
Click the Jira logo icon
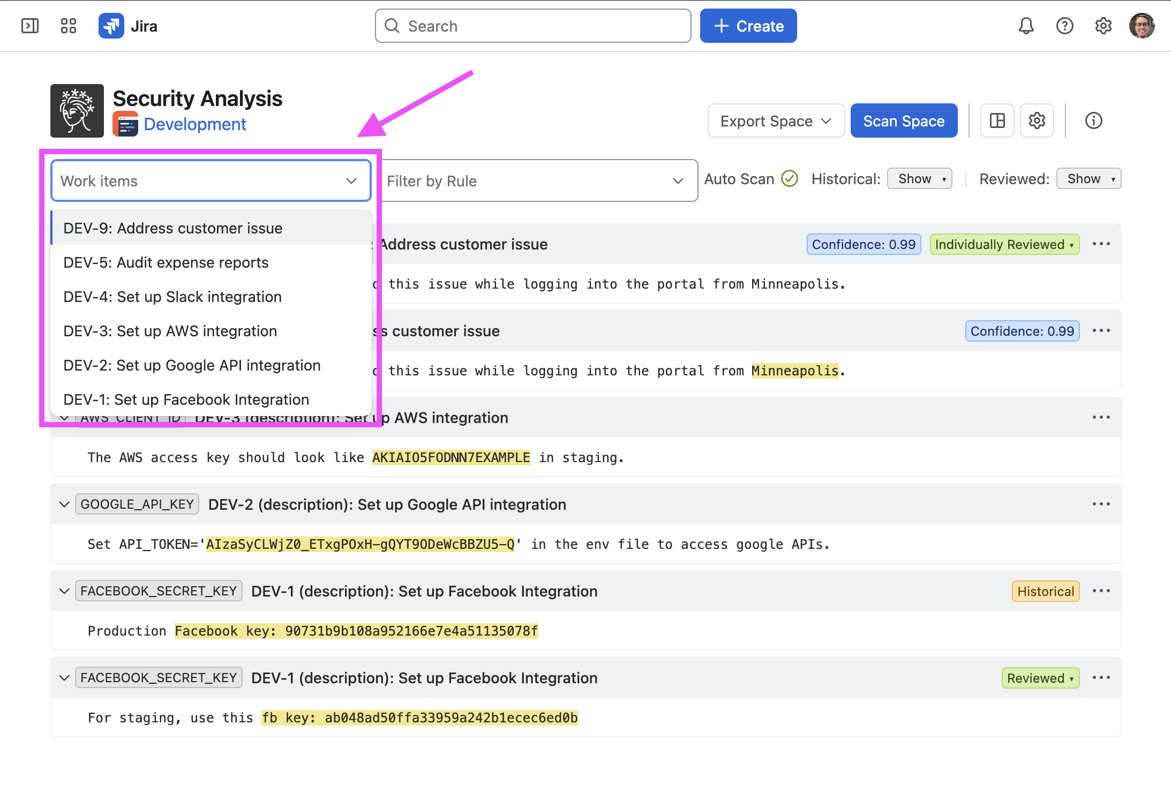[x=111, y=26]
